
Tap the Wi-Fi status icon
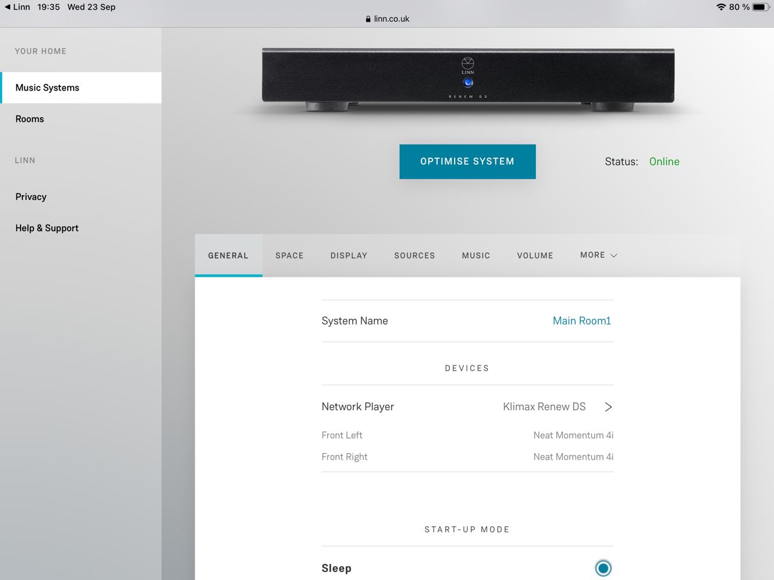pos(721,7)
